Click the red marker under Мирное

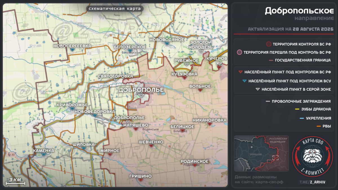click(x=110, y=155)
